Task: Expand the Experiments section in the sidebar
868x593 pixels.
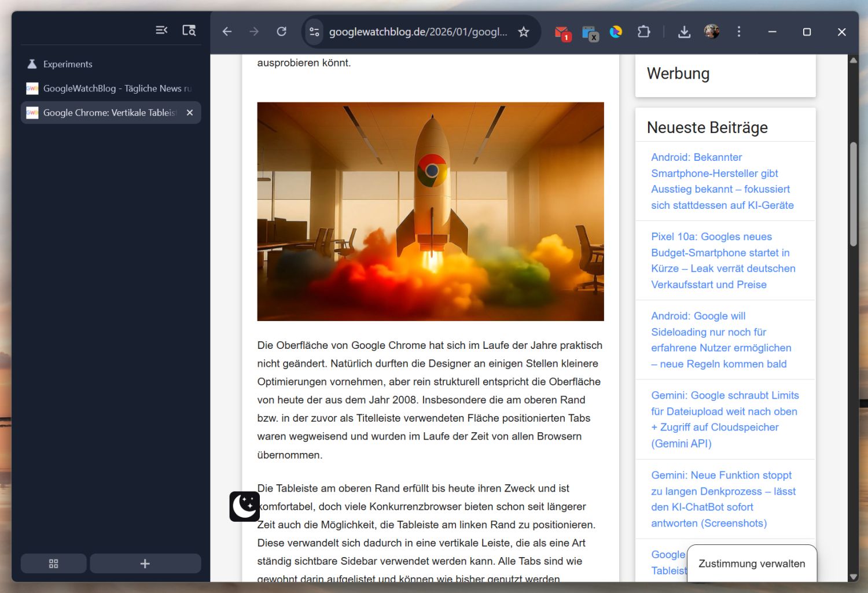Action: click(67, 64)
